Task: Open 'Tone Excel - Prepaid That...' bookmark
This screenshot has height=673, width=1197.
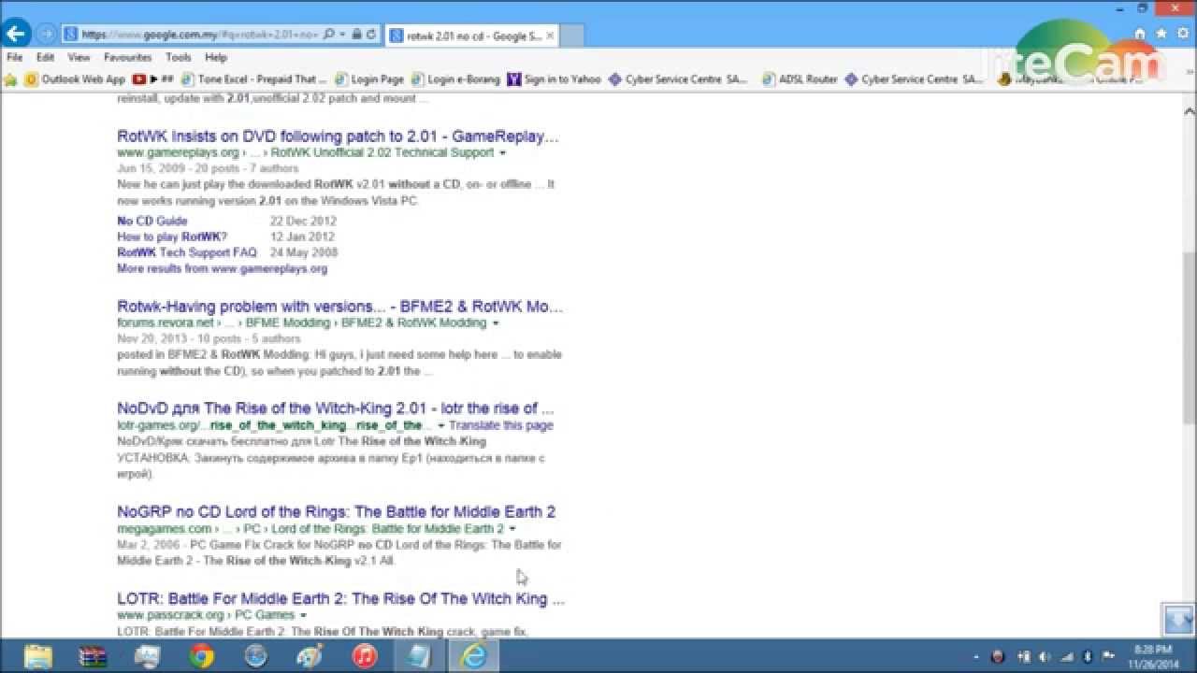Action: pyautogui.click(x=254, y=79)
